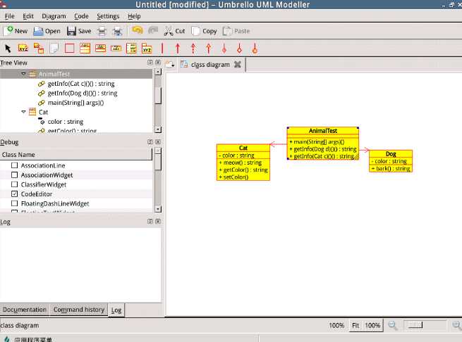Screen dimensions: 462x342
Task: Collapse the AnimalTest tree node
Action: 23,74
